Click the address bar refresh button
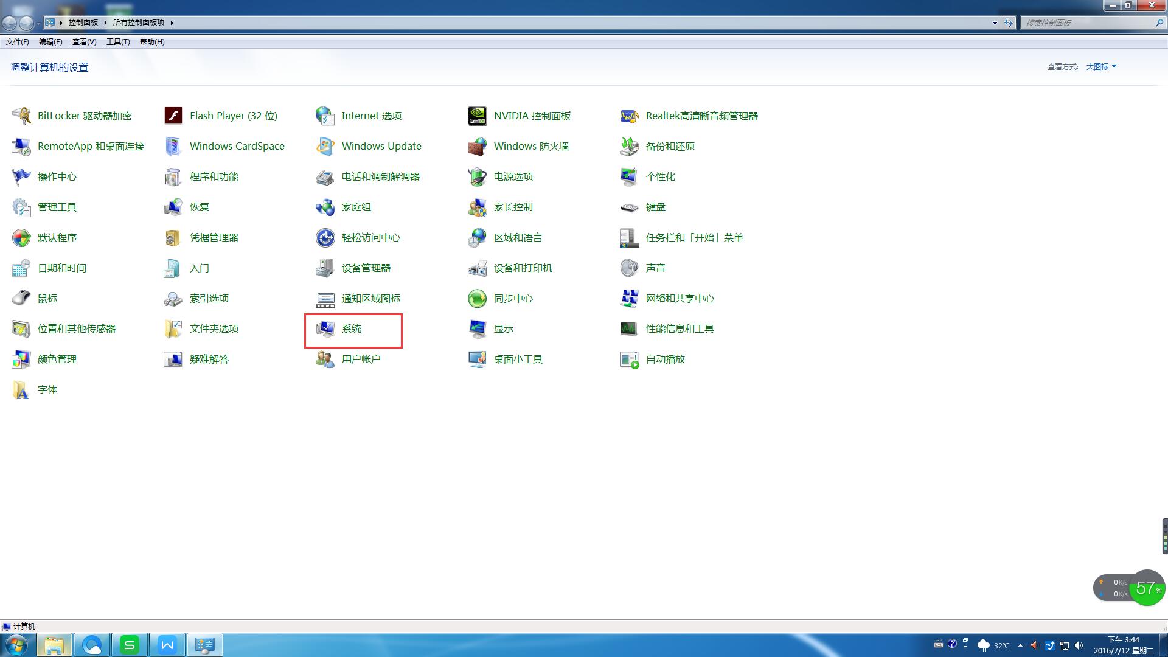This screenshot has height=657, width=1168. (x=1009, y=23)
